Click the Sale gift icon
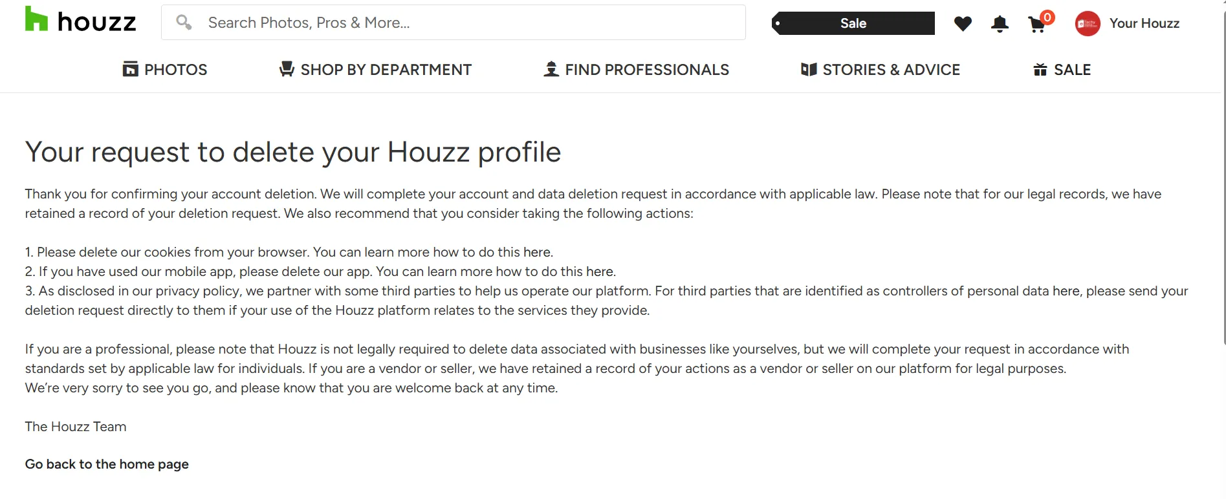Screen dimensions: 1226x499 click(1040, 69)
